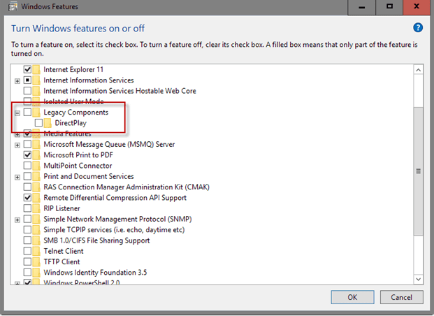434x316 pixels.
Task: Expand Internet Information Services node
Action: point(17,80)
